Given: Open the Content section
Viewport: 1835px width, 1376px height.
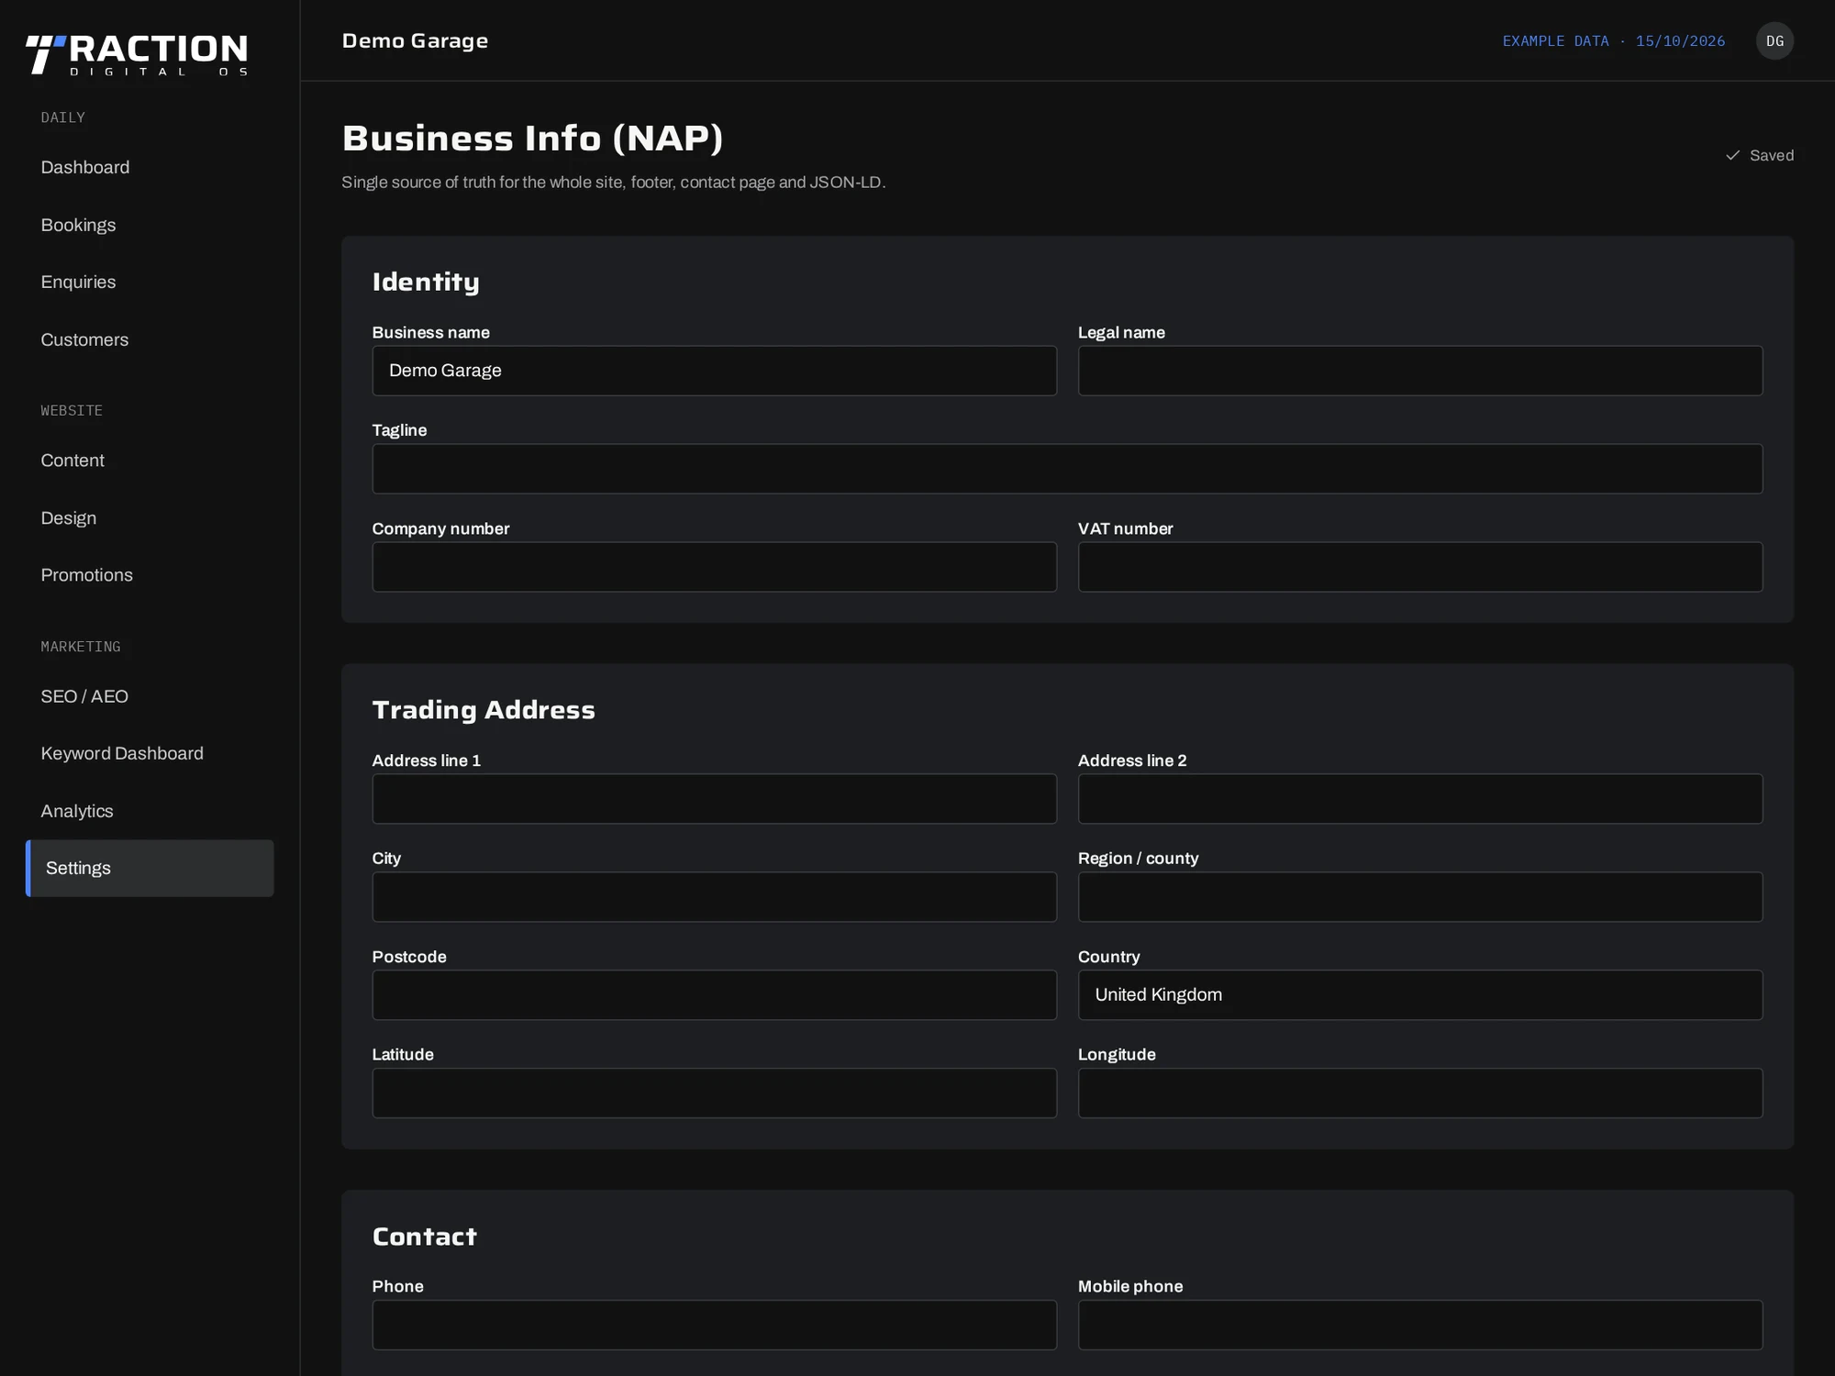Looking at the screenshot, I should (x=150, y=461).
